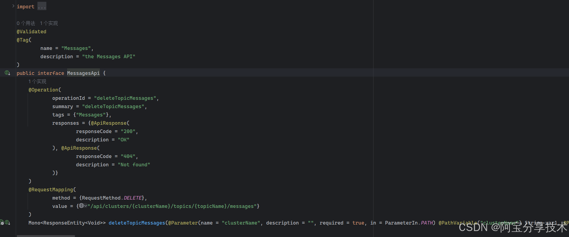Click the summary "deleteTopicMessages" string
Image resolution: width=569 pixels, height=237 pixels.
[x=113, y=106]
